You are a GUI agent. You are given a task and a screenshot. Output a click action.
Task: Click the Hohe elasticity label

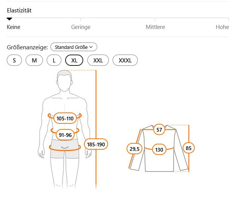click(222, 27)
